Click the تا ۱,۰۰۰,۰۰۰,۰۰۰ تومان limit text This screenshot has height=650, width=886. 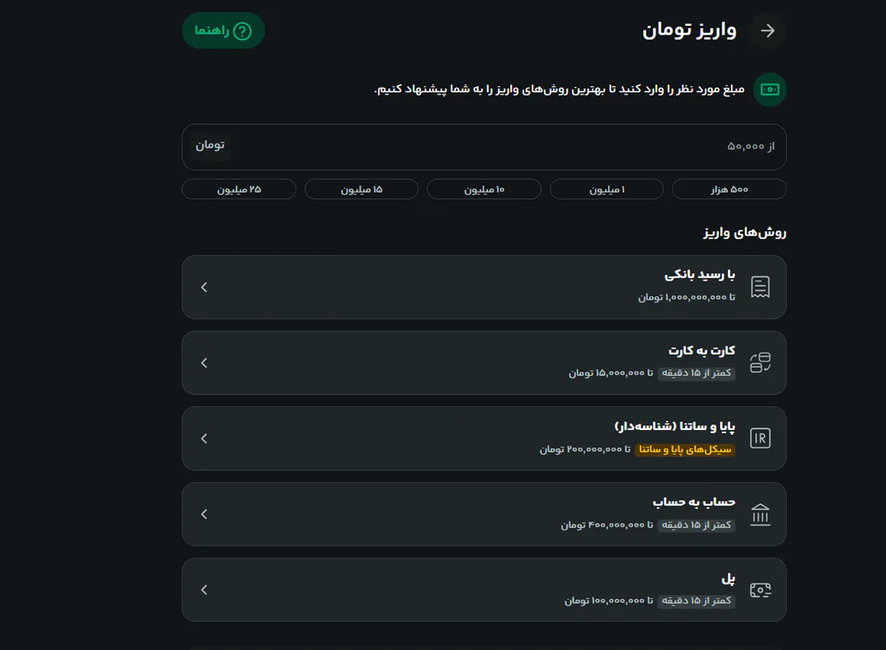[687, 297]
